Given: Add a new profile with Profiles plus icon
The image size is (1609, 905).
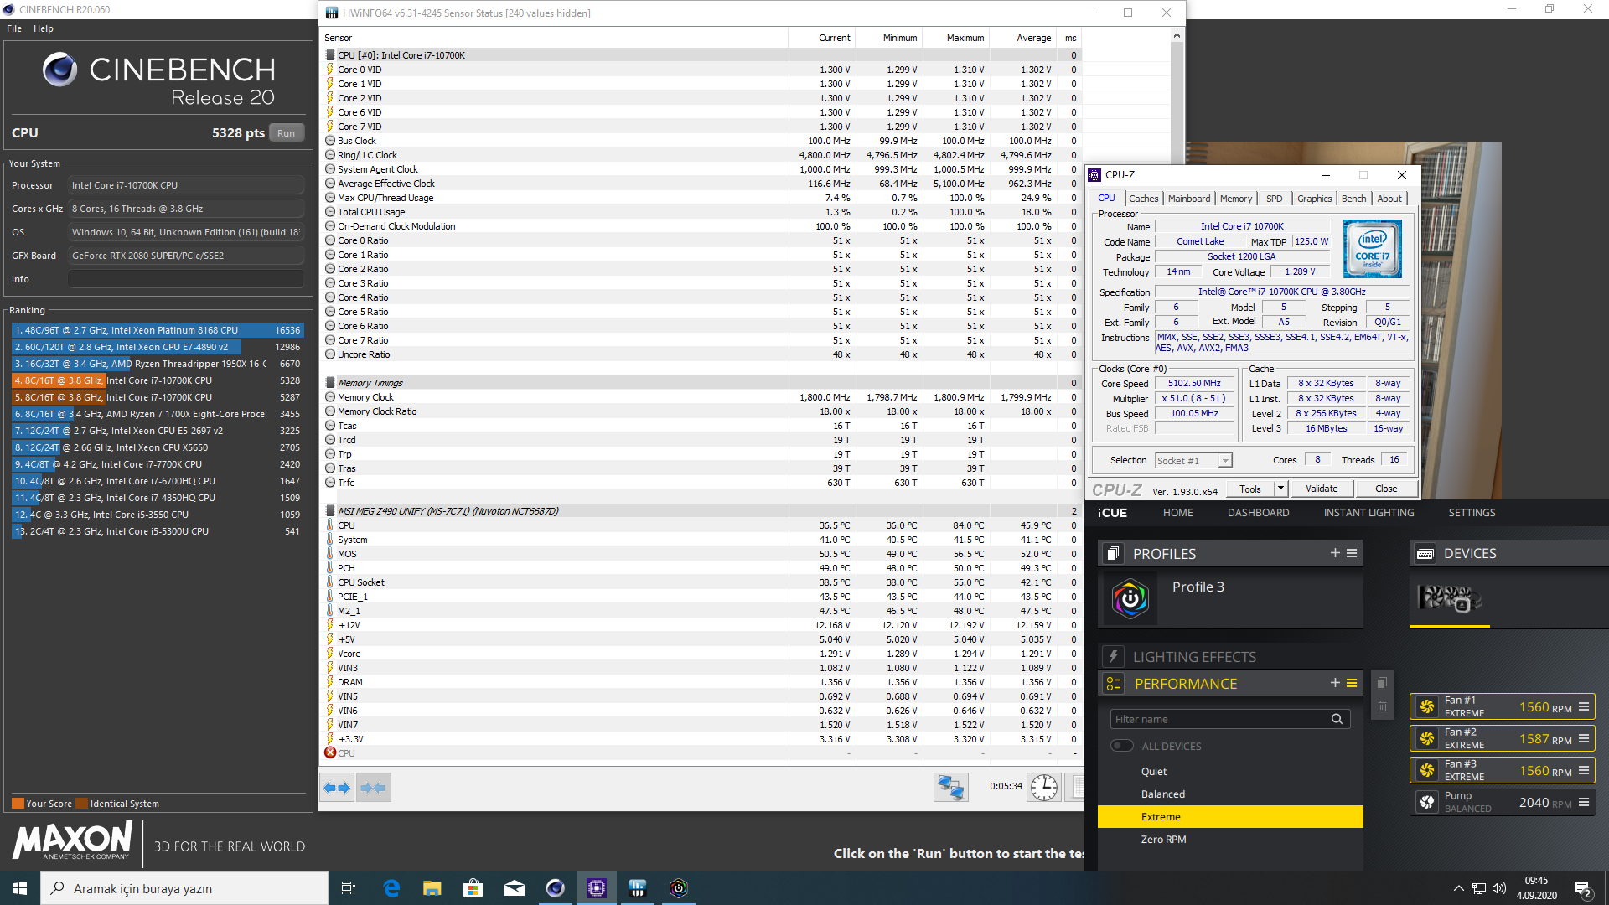Looking at the screenshot, I should [1335, 553].
